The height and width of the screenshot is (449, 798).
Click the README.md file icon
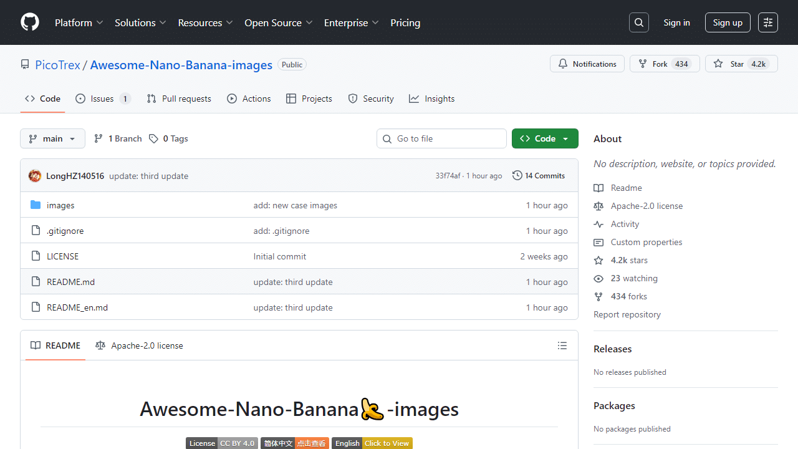pos(36,282)
